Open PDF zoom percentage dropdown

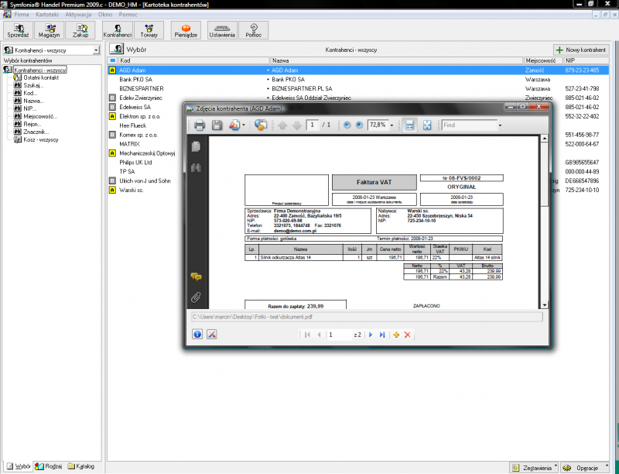tap(392, 125)
